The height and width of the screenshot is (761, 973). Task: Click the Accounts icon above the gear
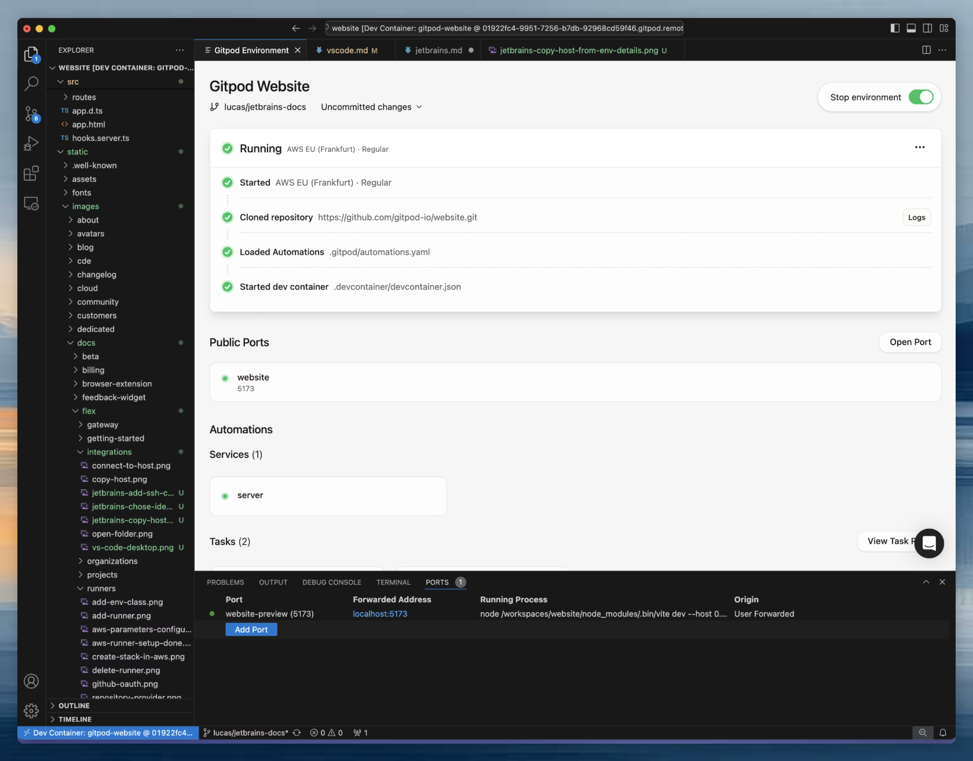point(31,681)
